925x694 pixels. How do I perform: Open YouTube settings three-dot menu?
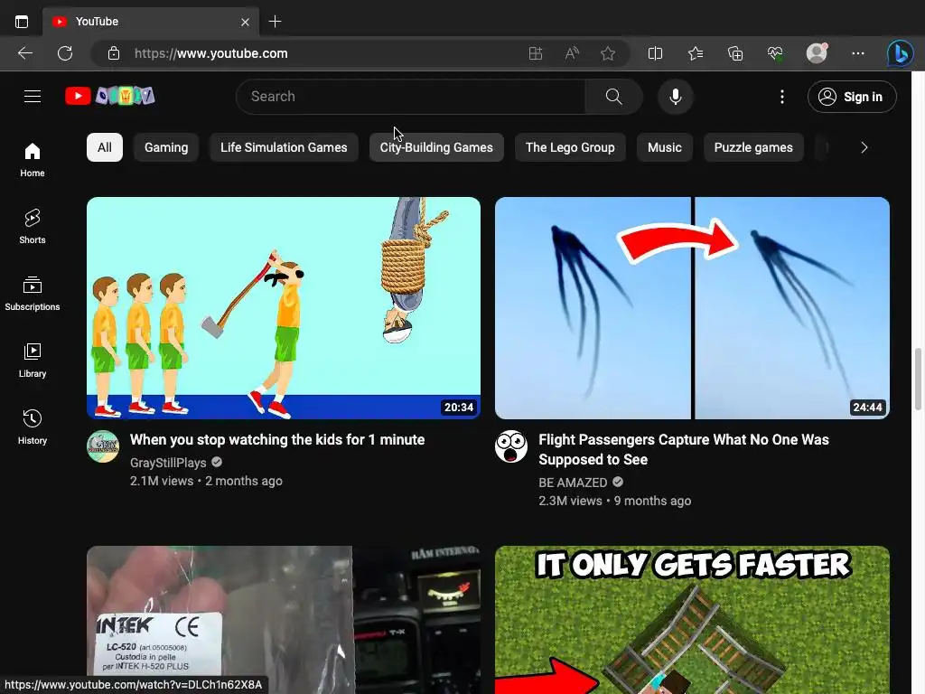[782, 97]
